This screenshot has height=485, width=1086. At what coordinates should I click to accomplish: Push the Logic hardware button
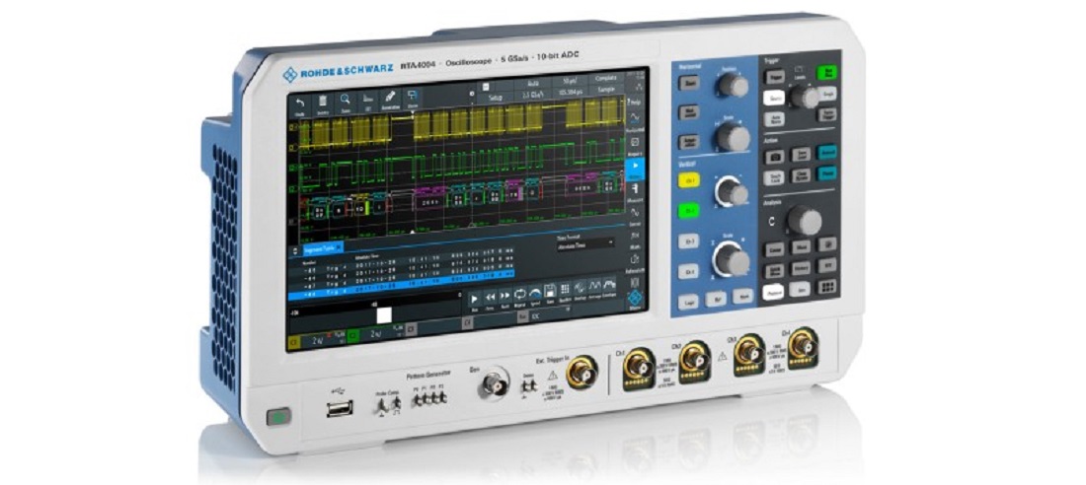pos(688,302)
